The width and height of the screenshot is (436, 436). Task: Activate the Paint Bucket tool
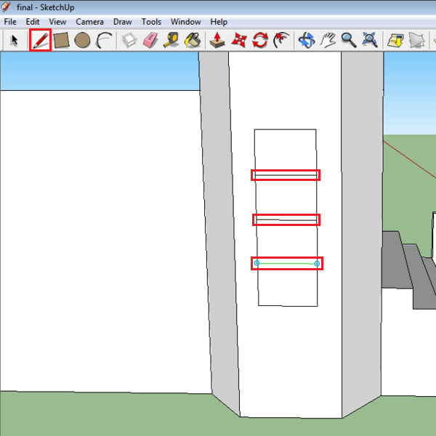point(193,40)
